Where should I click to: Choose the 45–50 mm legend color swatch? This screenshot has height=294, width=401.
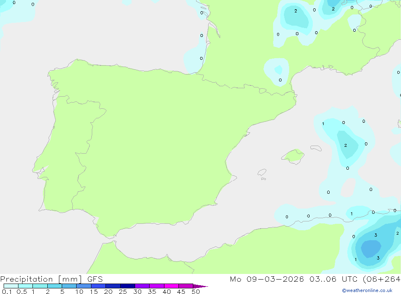tap(186, 286)
